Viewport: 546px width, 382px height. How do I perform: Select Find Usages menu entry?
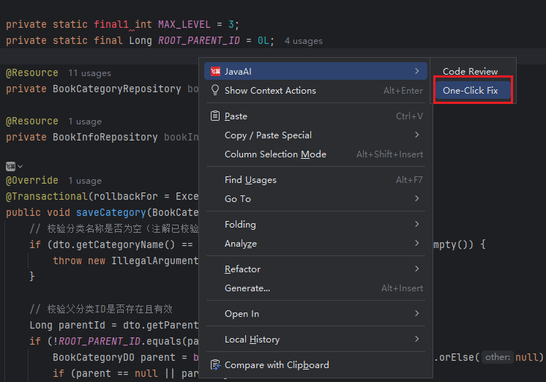(250, 179)
